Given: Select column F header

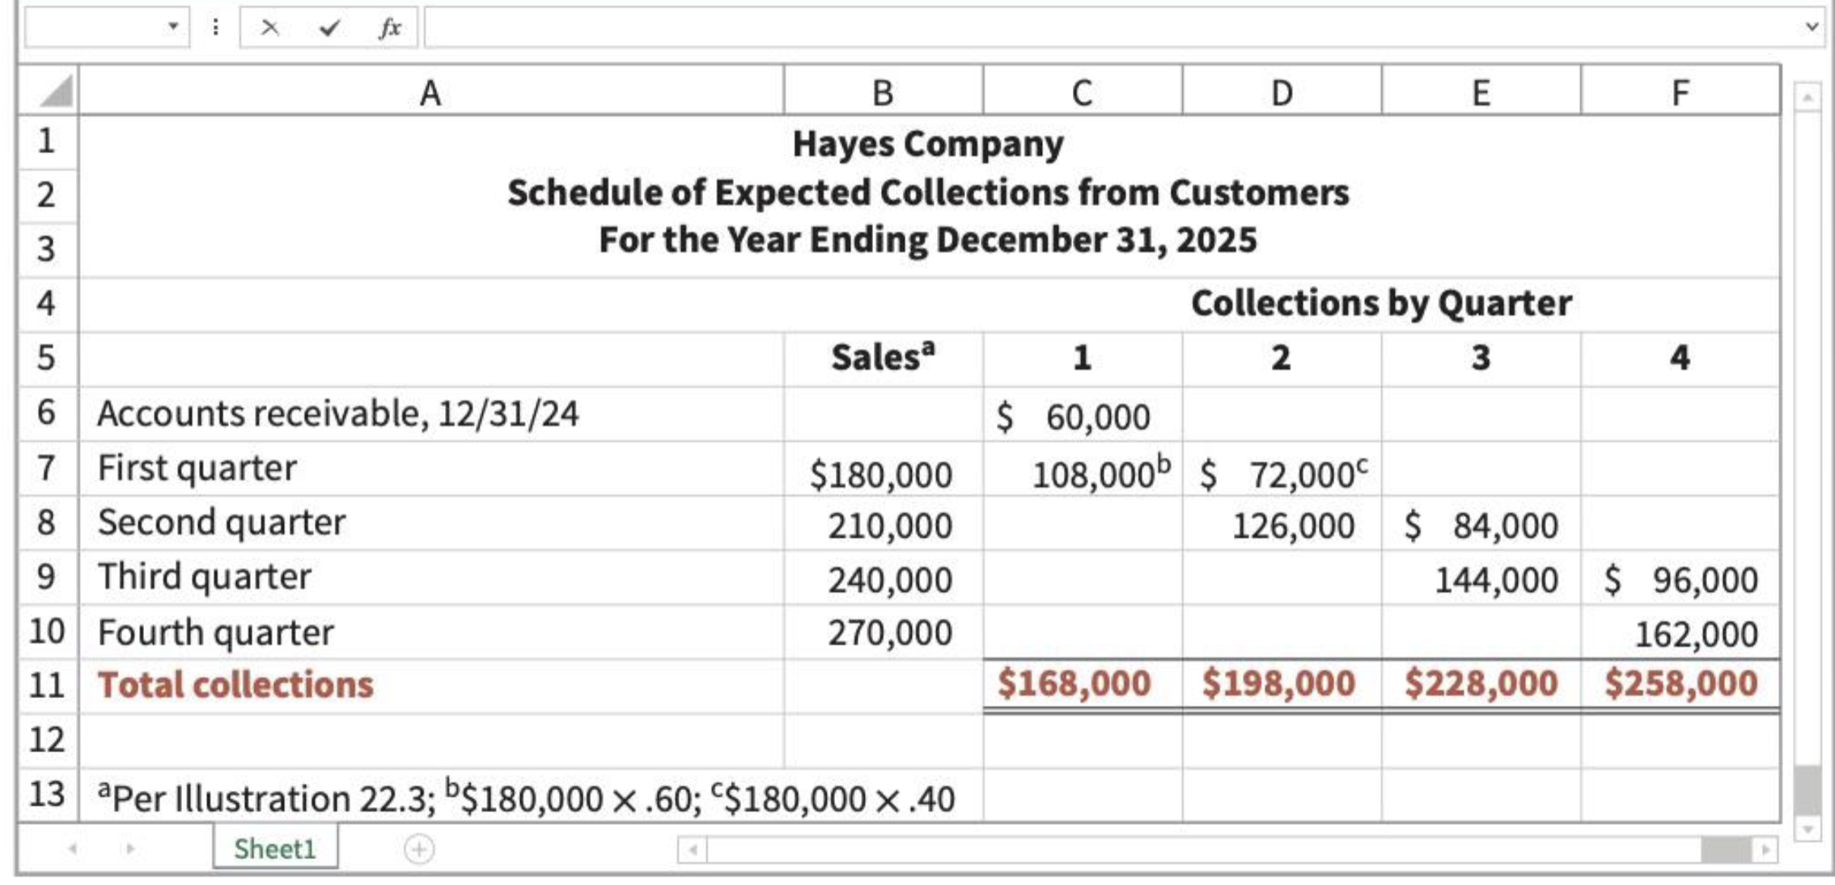Looking at the screenshot, I should (x=1680, y=93).
